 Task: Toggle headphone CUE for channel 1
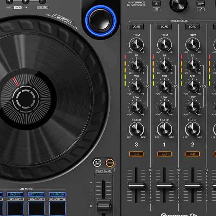[164, 154]
